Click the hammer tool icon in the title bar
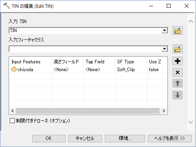Image resolution: width=196 pixels, height=147 pixels. 7,6
